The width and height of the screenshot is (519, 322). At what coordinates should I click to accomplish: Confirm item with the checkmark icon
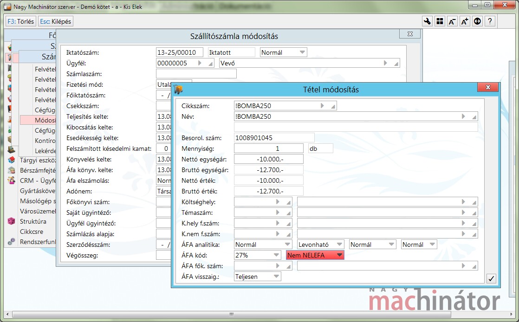click(x=491, y=279)
